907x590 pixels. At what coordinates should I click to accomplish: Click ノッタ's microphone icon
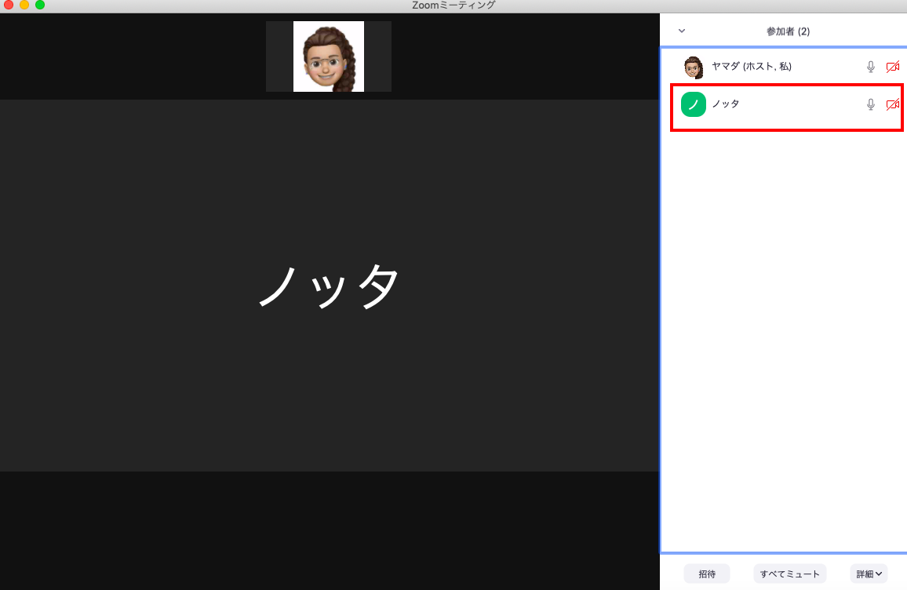pos(871,104)
